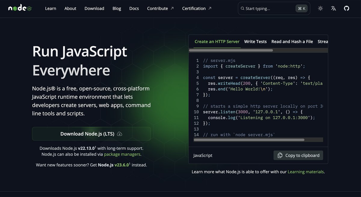Click the Node.js logo
The image size is (361, 197).
(x=20, y=8)
